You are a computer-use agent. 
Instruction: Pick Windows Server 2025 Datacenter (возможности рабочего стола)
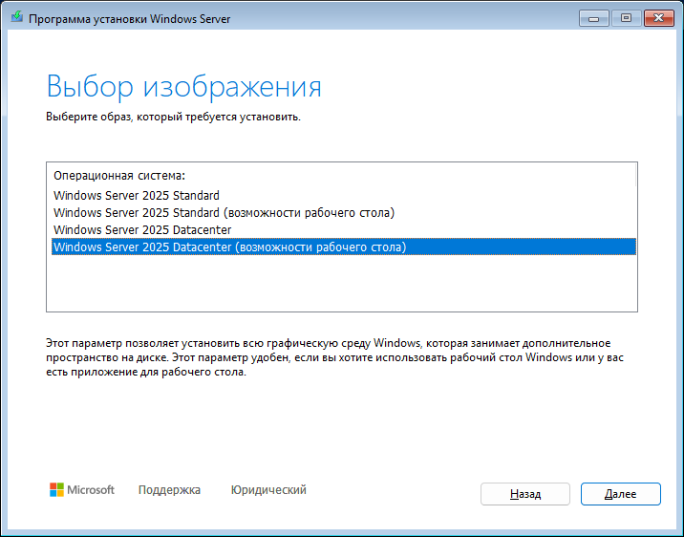(x=344, y=247)
